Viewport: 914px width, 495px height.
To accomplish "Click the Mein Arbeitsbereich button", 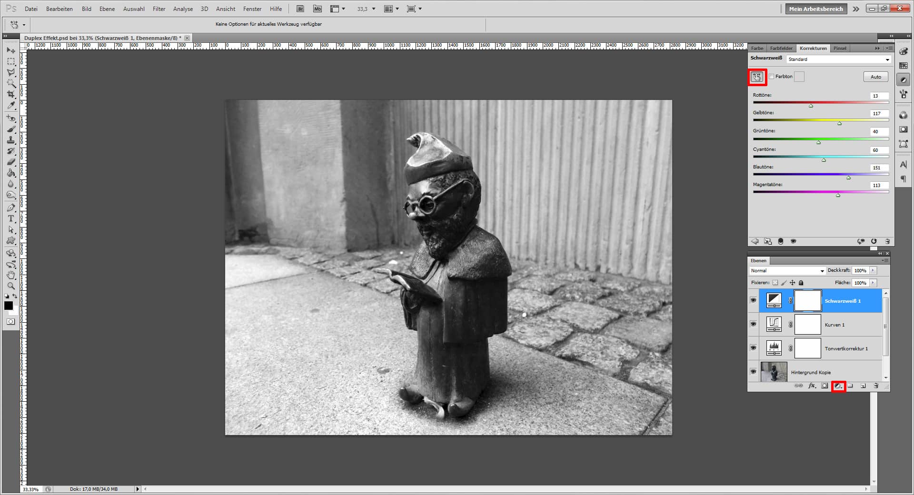I will [815, 9].
